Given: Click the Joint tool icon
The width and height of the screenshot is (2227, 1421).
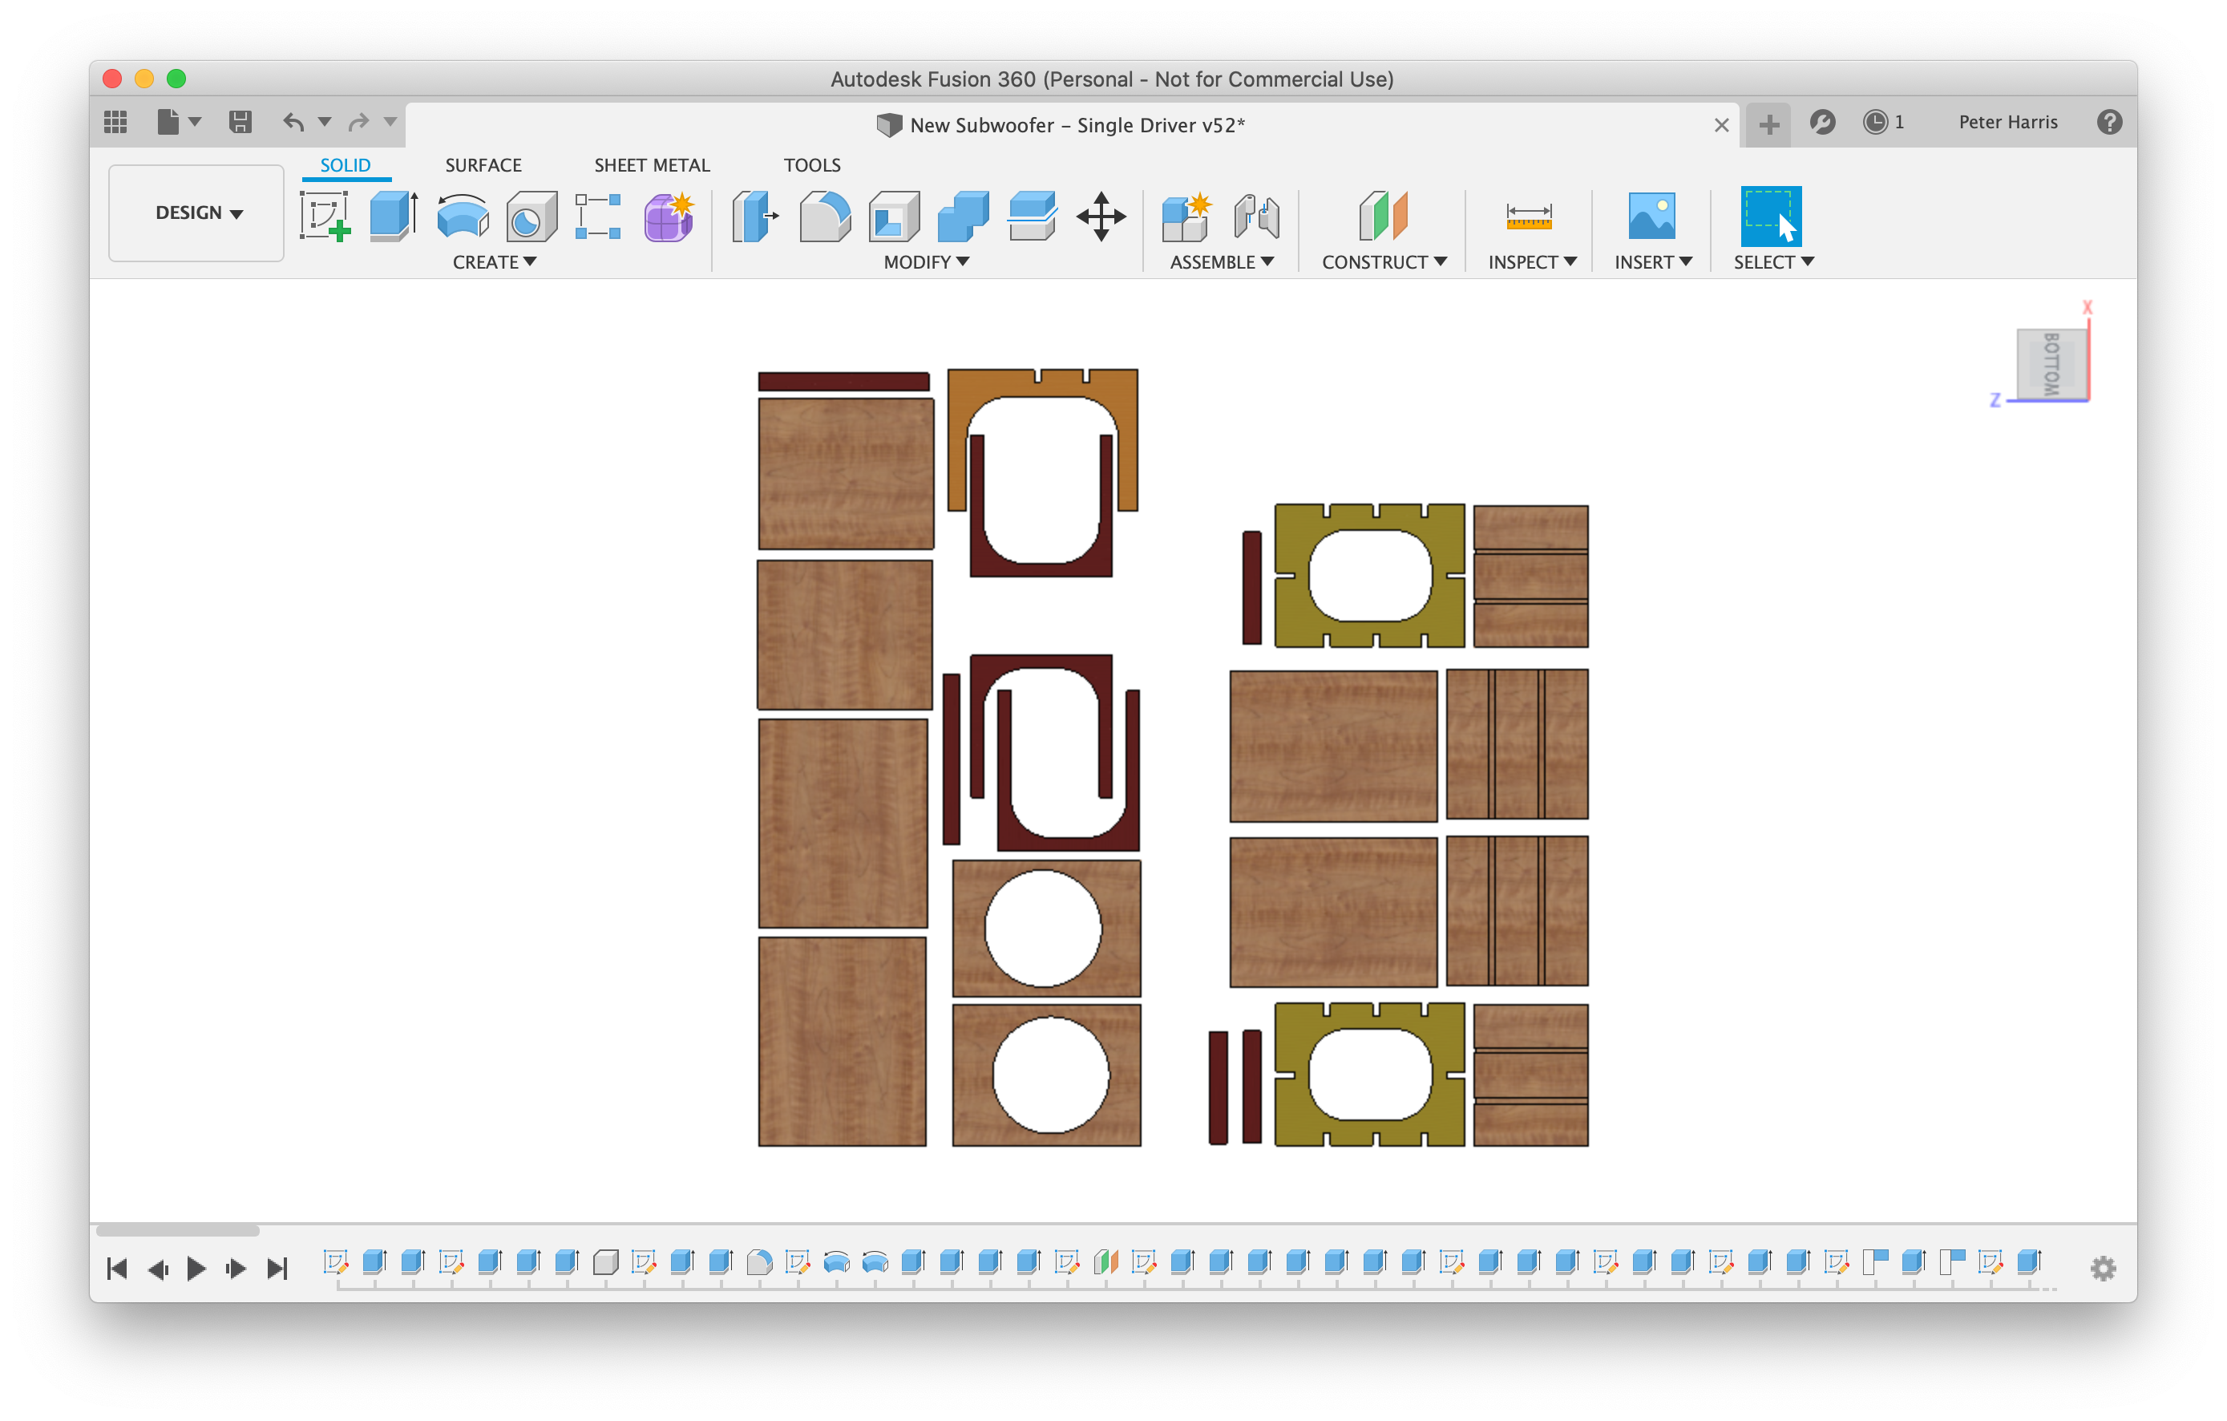Looking at the screenshot, I should tap(1256, 216).
